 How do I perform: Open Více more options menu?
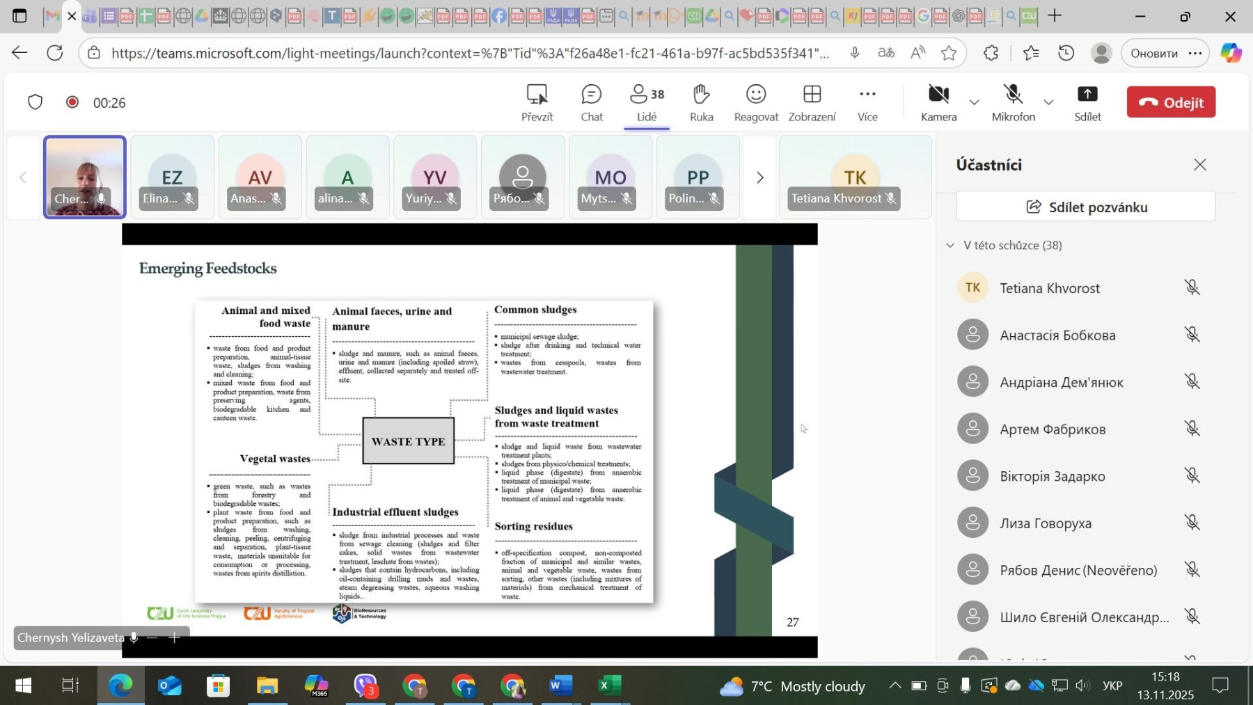867,103
